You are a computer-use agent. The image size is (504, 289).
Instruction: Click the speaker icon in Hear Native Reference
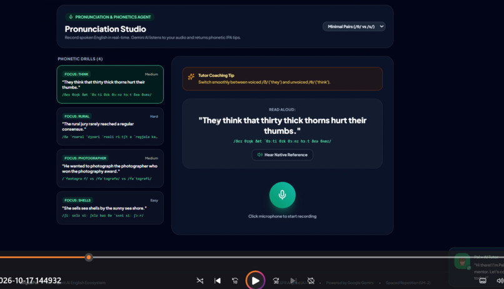coord(260,155)
